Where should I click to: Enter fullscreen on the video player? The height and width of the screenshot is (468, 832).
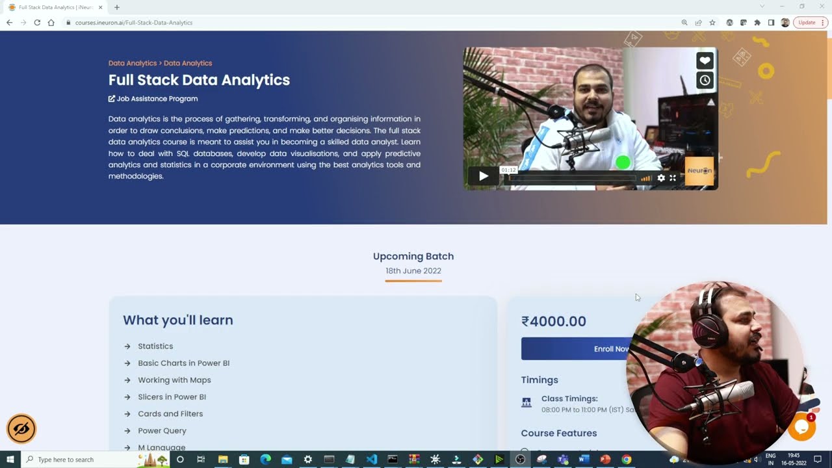tap(673, 178)
